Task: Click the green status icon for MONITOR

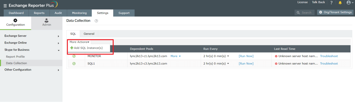Action: (74, 56)
